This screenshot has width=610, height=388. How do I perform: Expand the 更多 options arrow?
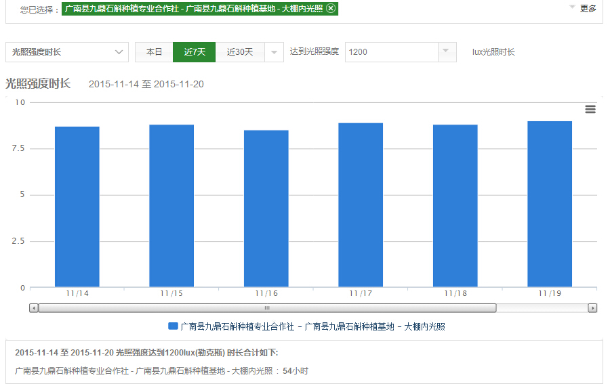click(x=572, y=7)
